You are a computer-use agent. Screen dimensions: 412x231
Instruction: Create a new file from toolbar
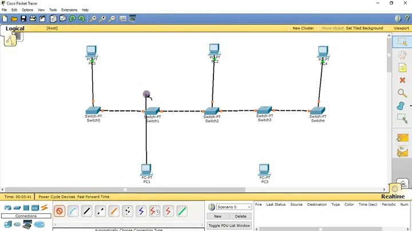point(5,19)
